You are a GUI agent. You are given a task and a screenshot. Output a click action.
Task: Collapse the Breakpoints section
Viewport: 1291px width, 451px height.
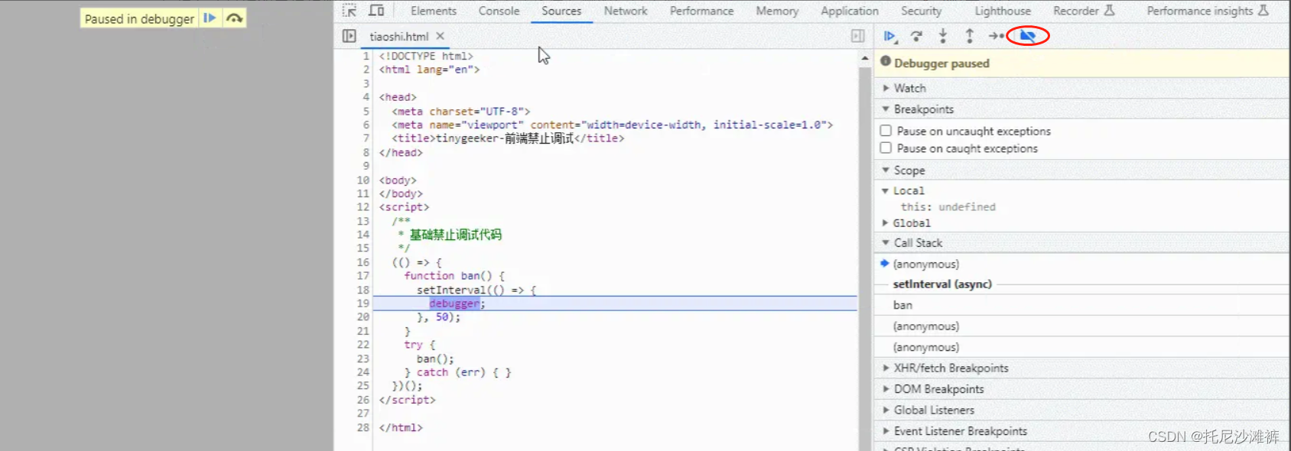[x=1081, y=109]
